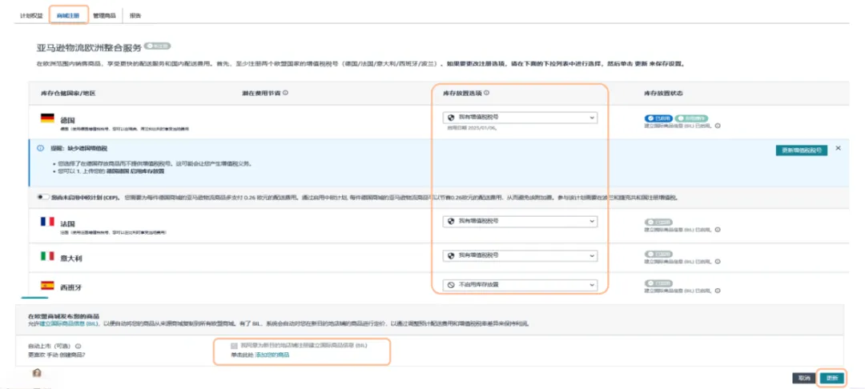Click info icon in Germany's status column

point(718,126)
